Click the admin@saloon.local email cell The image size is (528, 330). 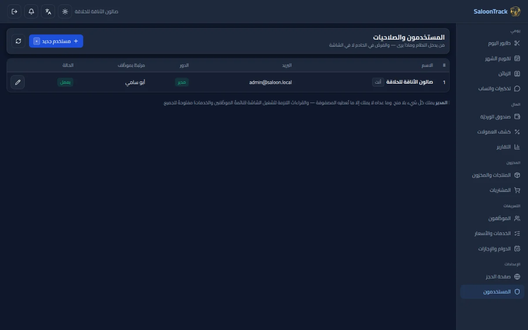click(270, 82)
